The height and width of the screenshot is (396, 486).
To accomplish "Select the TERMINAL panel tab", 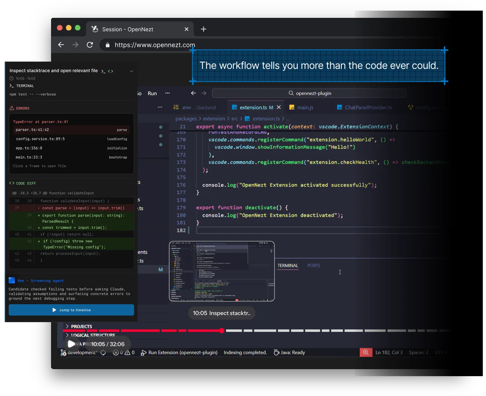I will click(288, 266).
